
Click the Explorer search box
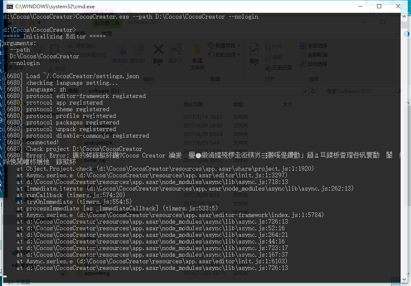coord(363,91)
